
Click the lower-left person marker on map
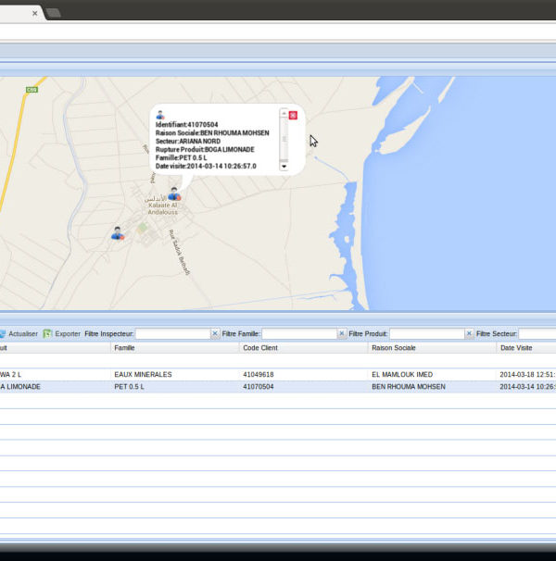point(118,233)
